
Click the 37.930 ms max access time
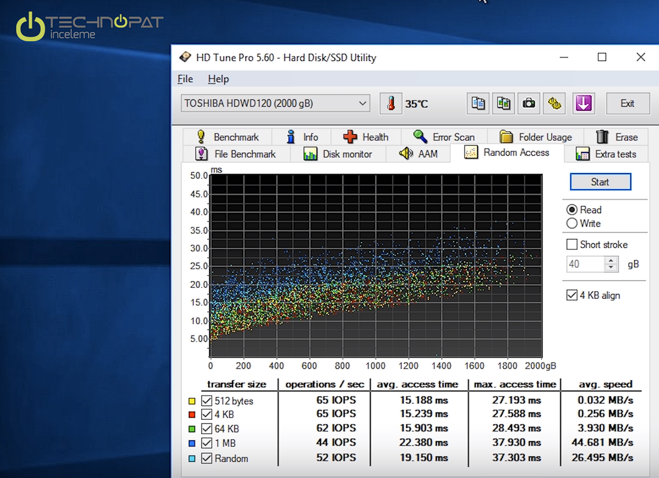click(517, 443)
